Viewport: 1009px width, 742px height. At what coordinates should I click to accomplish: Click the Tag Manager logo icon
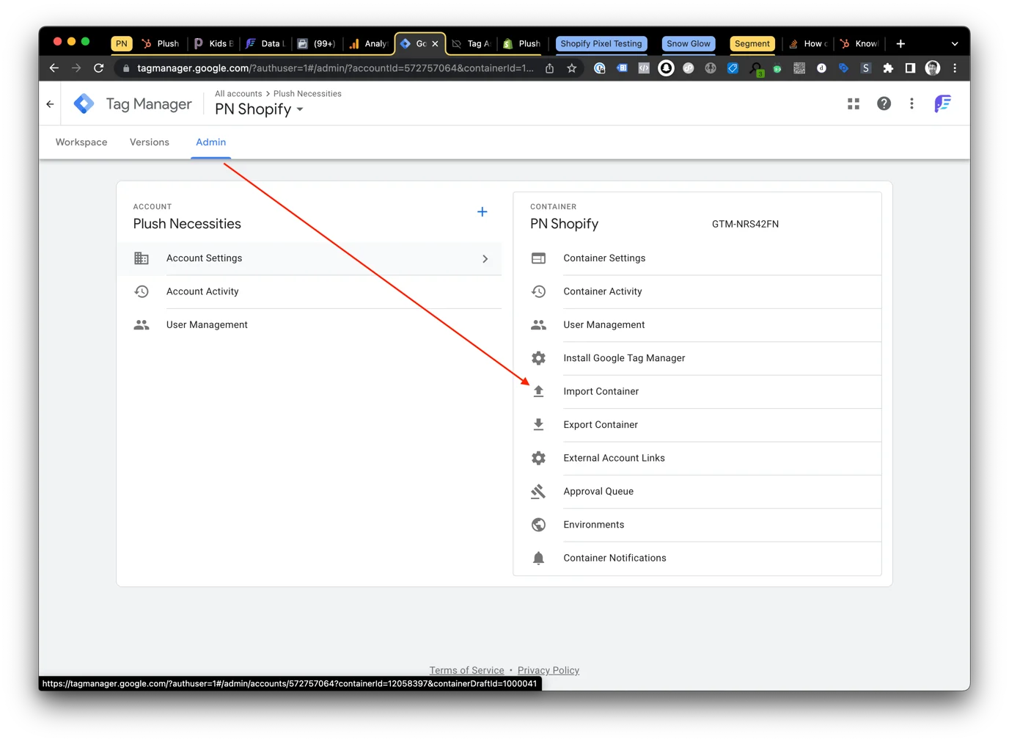point(84,104)
